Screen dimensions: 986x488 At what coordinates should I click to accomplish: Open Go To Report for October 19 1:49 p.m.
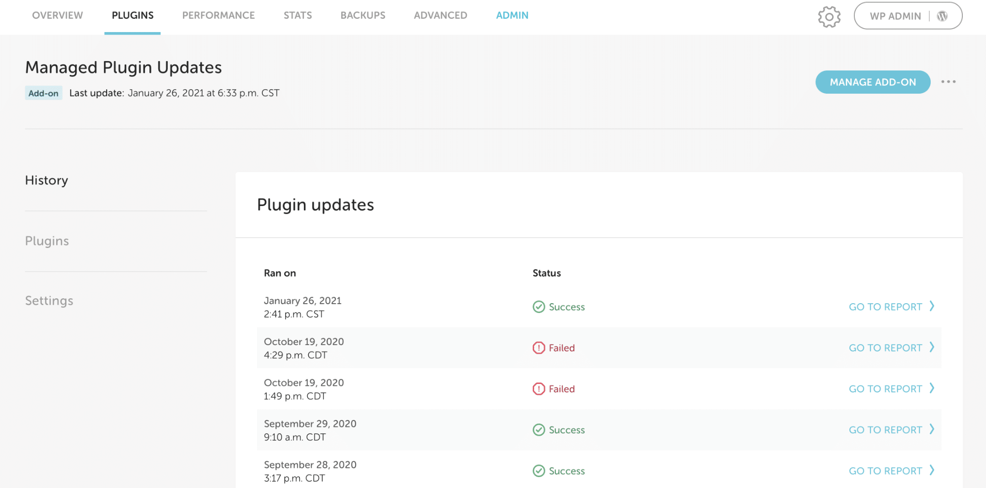click(x=885, y=389)
